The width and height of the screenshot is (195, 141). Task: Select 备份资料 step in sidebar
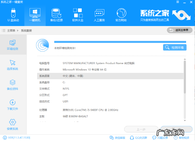(x=13, y=85)
